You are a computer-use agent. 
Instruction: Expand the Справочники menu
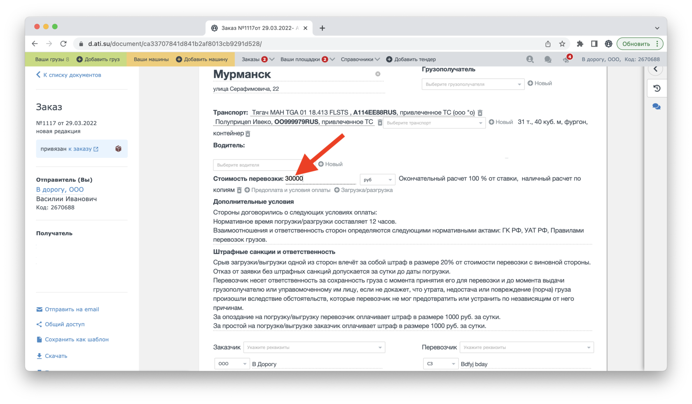click(360, 59)
